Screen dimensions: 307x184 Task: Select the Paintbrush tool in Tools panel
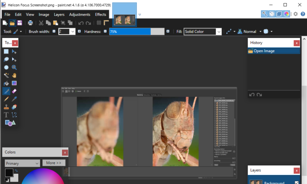click(6, 91)
